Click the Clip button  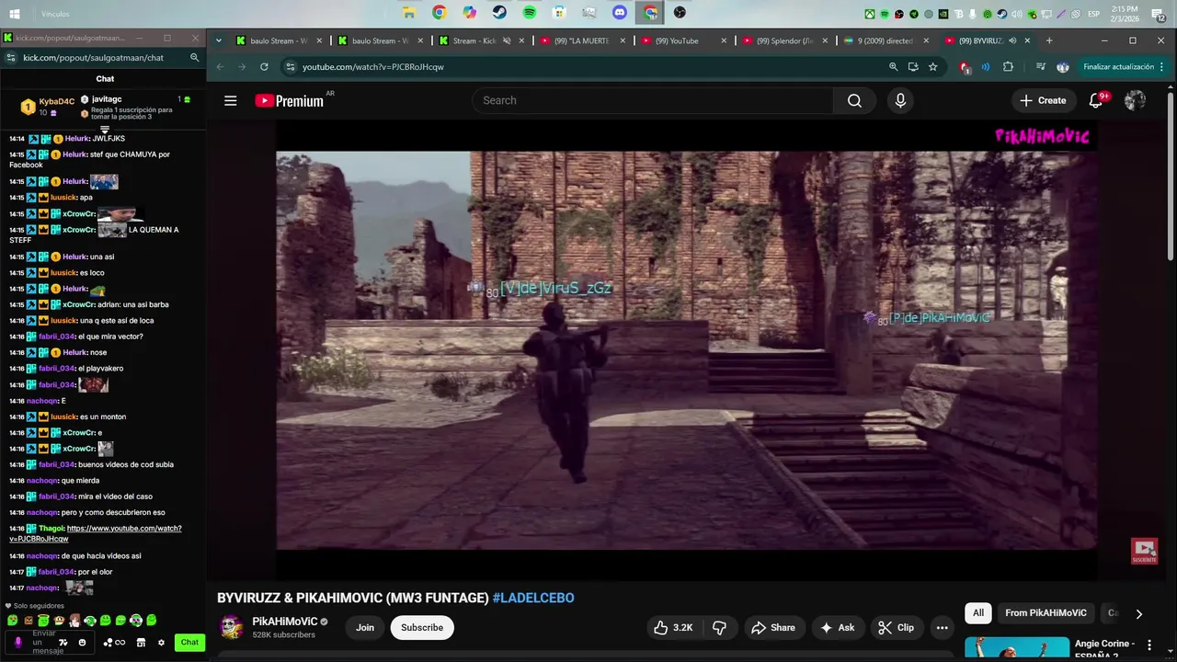[896, 627]
